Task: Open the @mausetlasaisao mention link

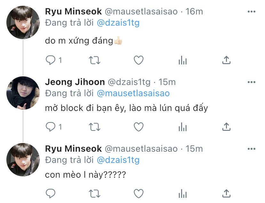Action: [x=133, y=93]
